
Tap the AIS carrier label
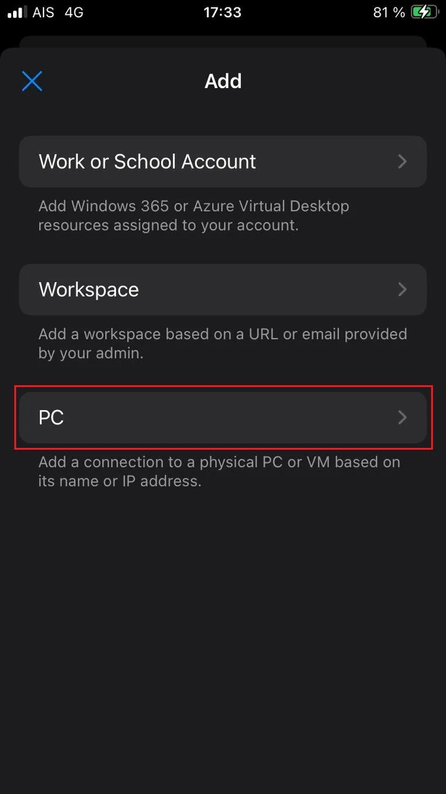tap(43, 12)
